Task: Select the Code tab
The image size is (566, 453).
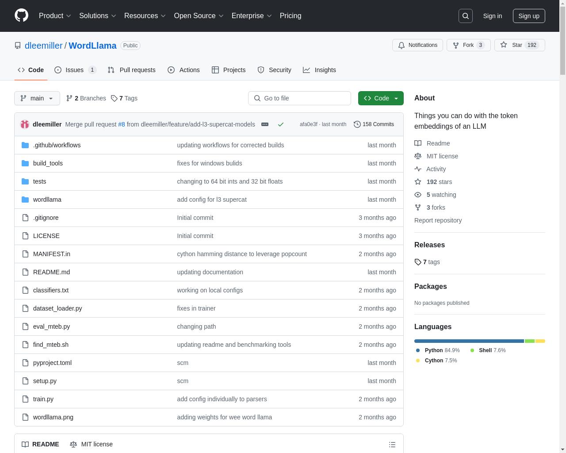Action: (31, 70)
